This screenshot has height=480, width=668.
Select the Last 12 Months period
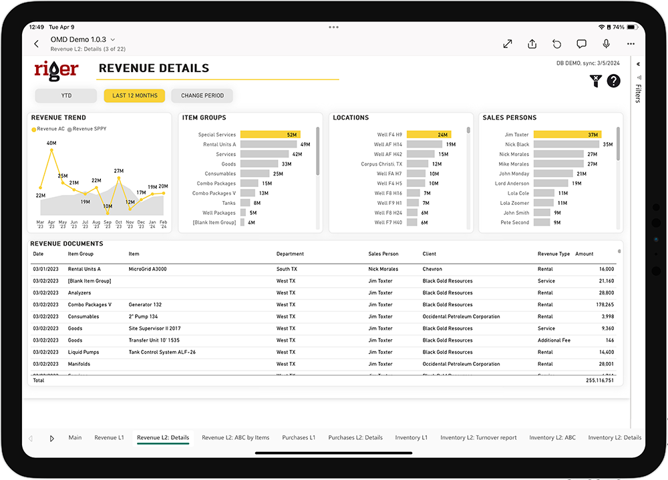[135, 95]
